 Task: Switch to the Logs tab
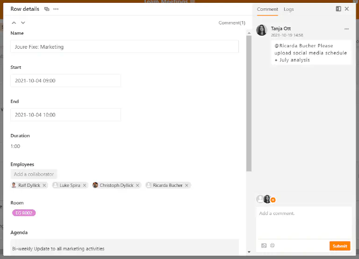click(288, 9)
